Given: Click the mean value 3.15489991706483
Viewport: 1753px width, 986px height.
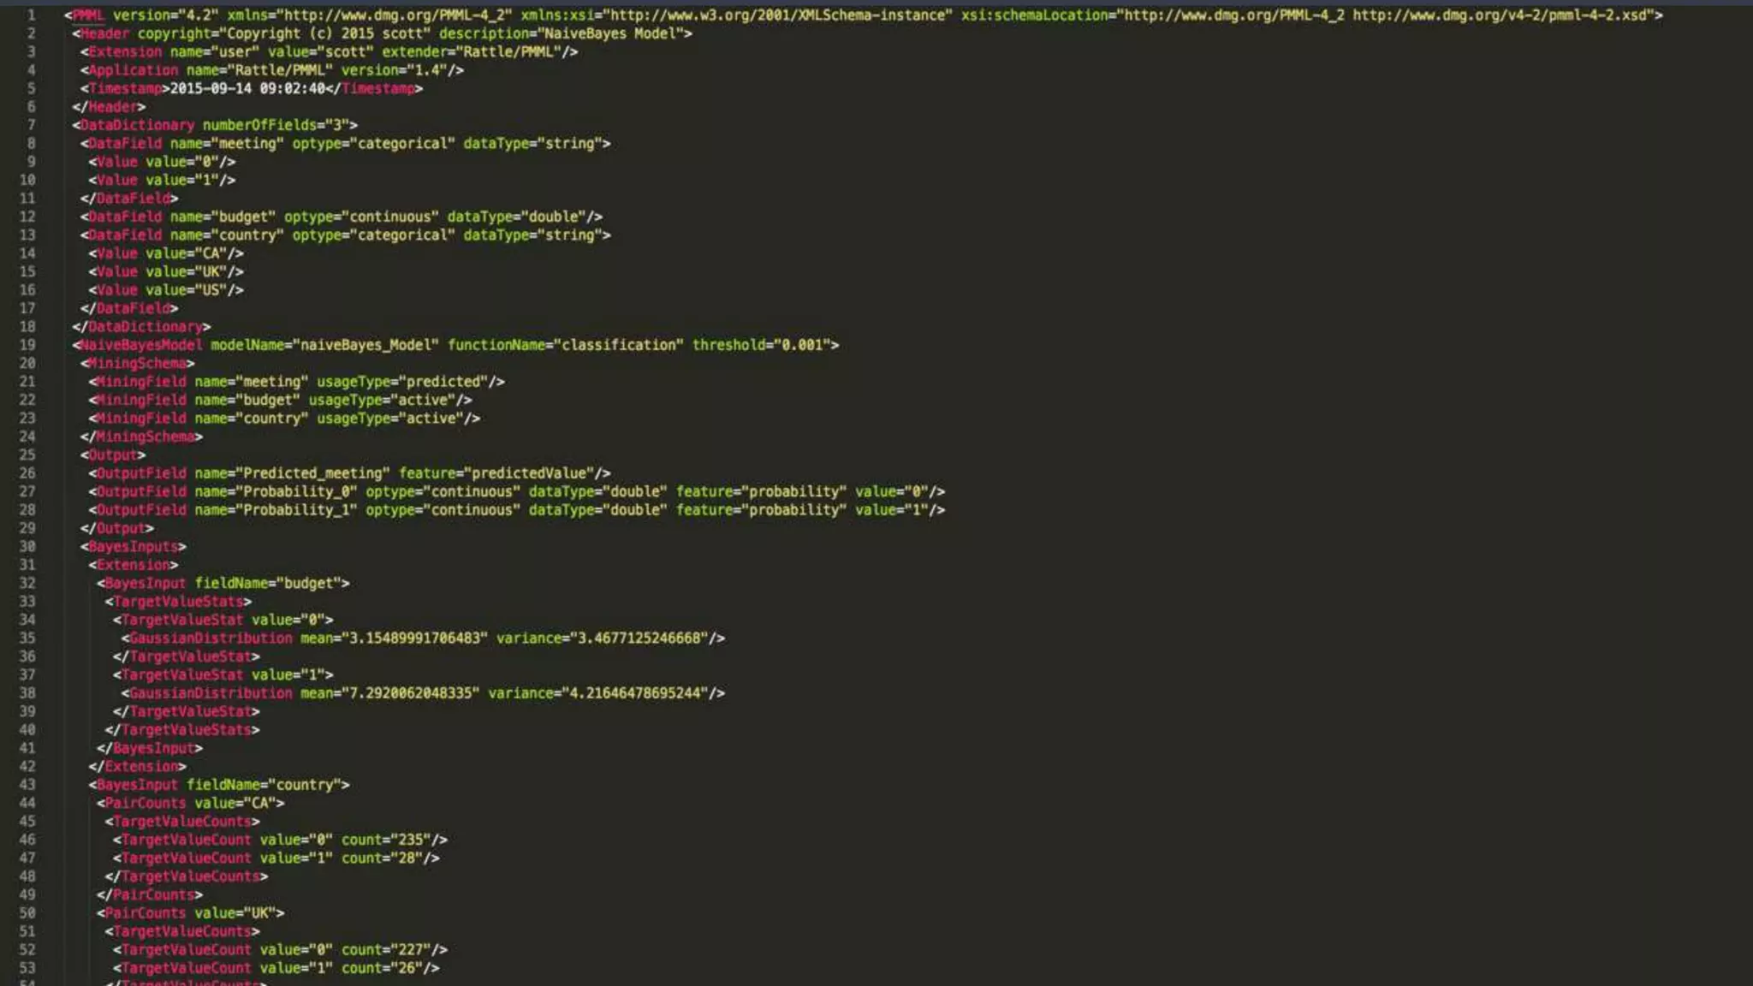Looking at the screenshot, I should (x=415, y=639).
